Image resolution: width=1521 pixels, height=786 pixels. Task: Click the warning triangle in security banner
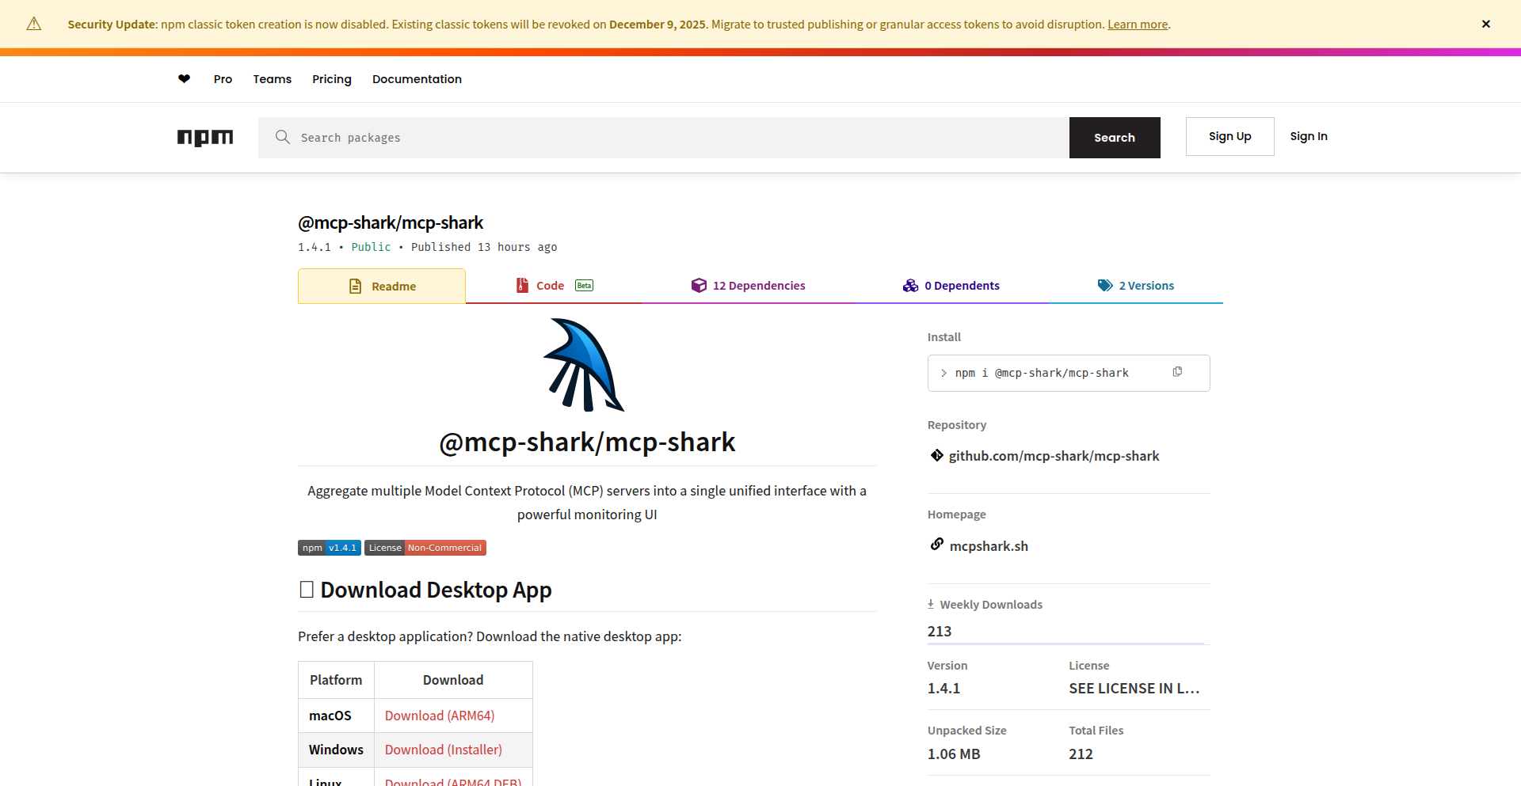[33, 24]
